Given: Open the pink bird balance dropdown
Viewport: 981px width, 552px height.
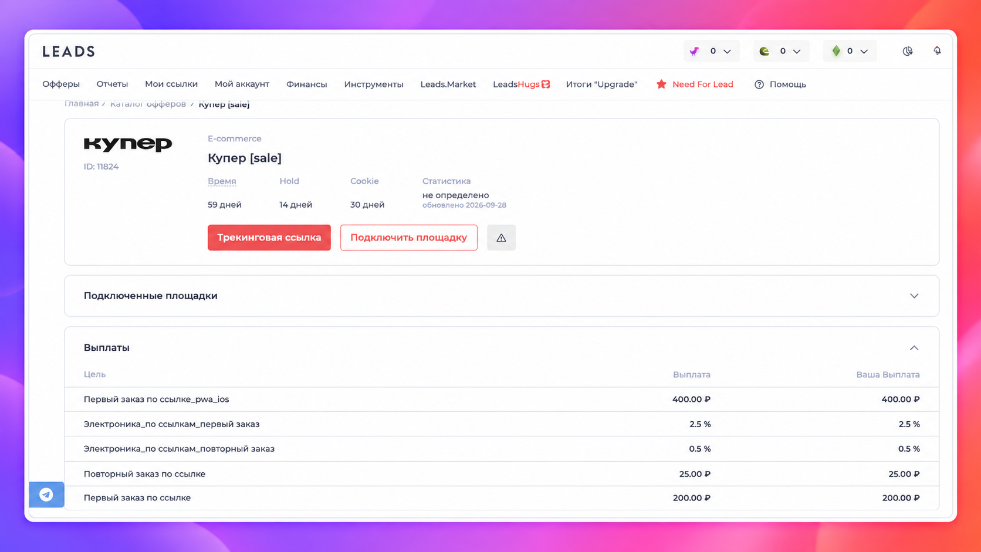Looking at the screenshot, I should coord(712,51).
